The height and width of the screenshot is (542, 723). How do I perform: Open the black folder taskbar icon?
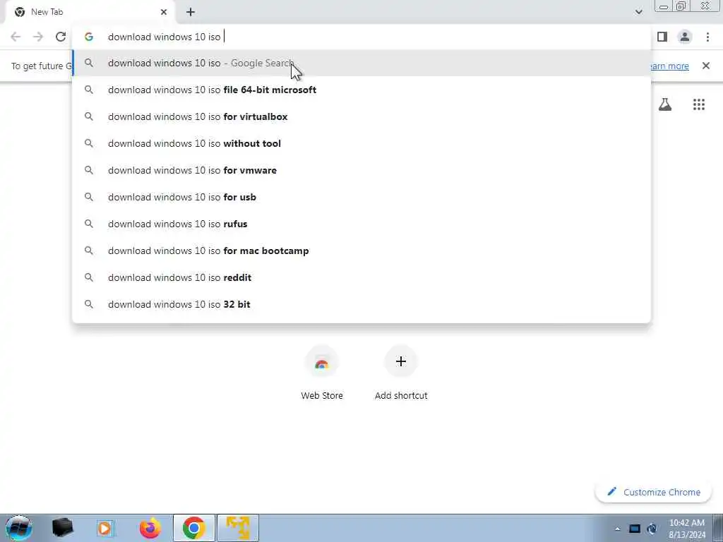[62, 528]
